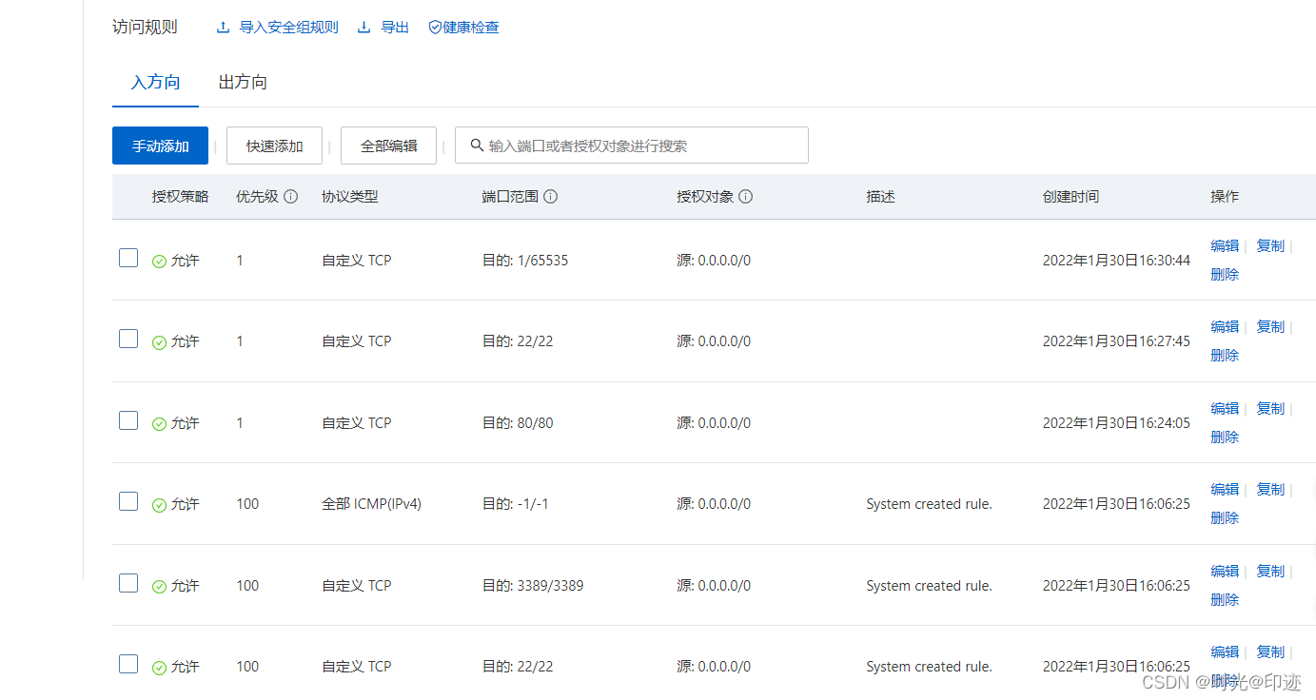Viewport: 1316px width, 700px height.
Task: Click the green 允许 status icon on first rule
Action: pos(159,260)
